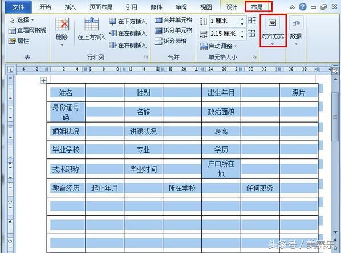Click the 删除 delete table icon
Image resolution: width=341 pixels, height=253 pixels.
coord(62,24)
